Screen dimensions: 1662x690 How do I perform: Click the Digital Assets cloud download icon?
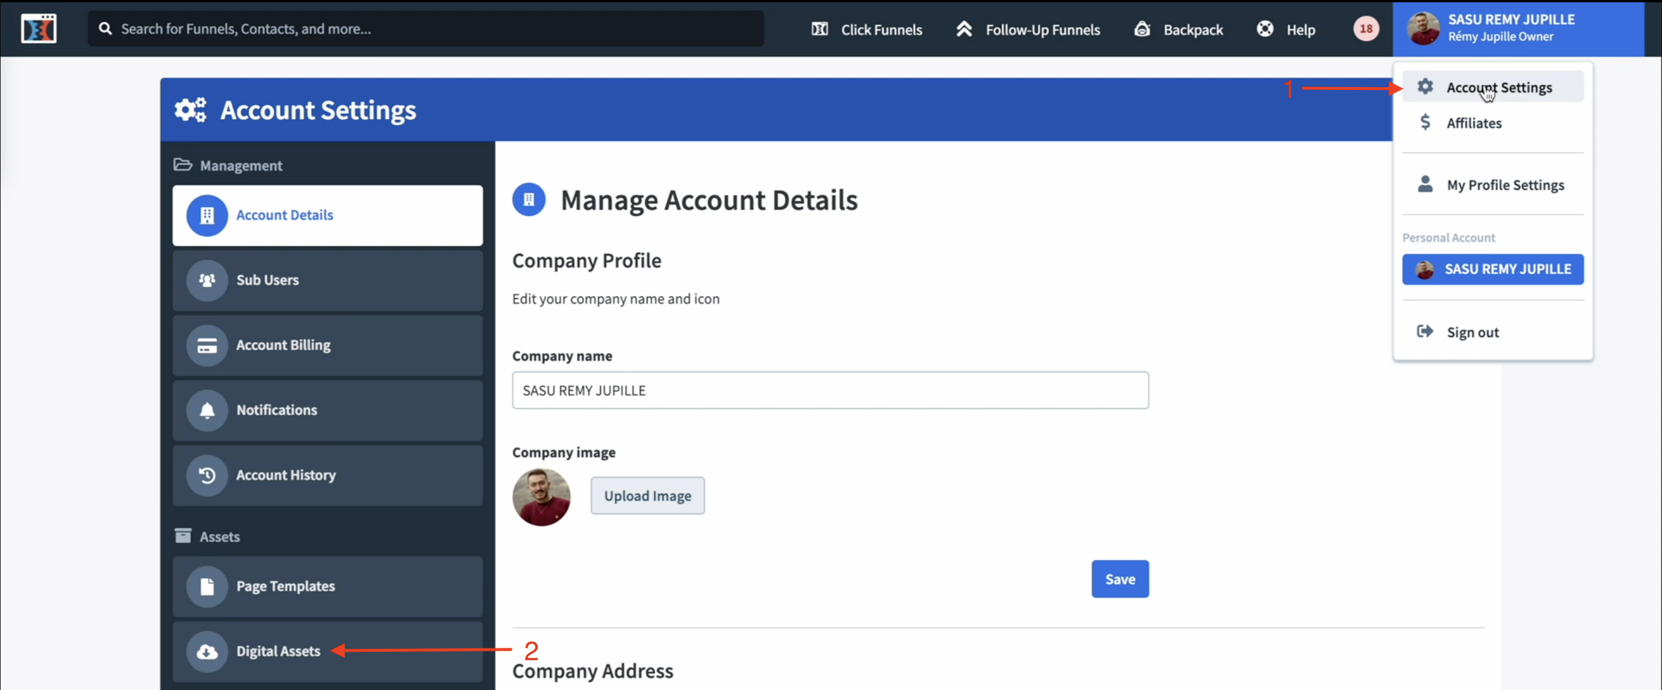pos(207,651)
